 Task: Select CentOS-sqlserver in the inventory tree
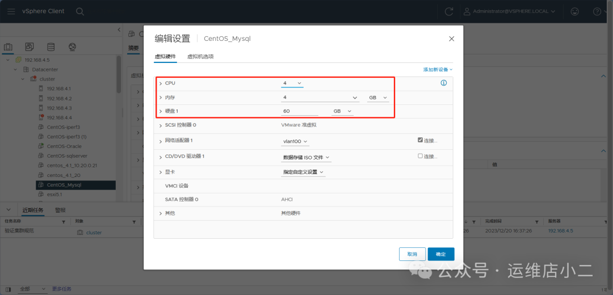pyautogui.click(x=67, y=155)
